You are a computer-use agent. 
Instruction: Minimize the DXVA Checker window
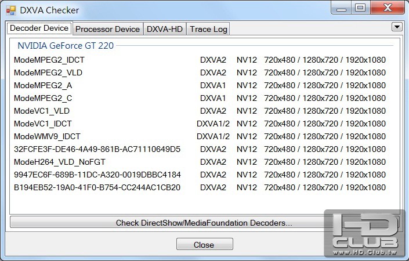[341, 9]
